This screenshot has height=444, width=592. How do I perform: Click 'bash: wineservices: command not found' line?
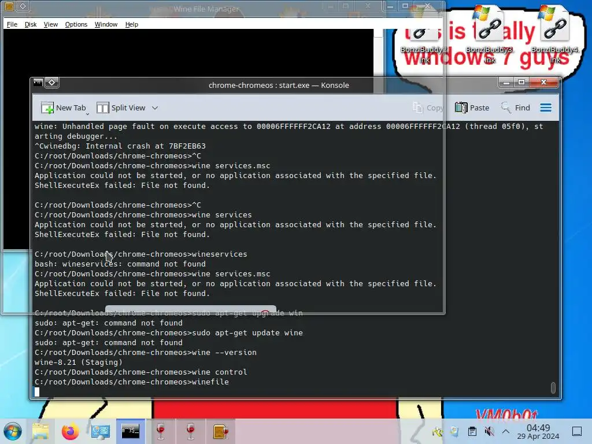[120, 264]
